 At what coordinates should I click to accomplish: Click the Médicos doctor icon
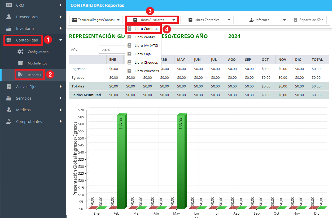point(9,110)
